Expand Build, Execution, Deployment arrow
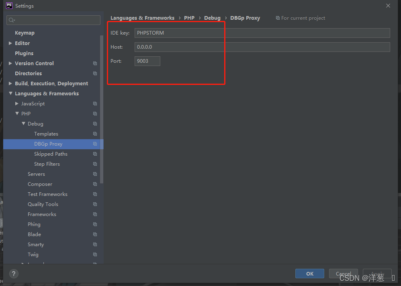 pyautogui.click(x=10, y=84)
